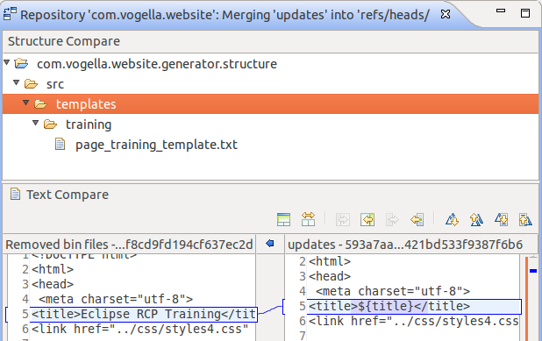Click blue change marker in overview ruler

click(x=533, y=271)
